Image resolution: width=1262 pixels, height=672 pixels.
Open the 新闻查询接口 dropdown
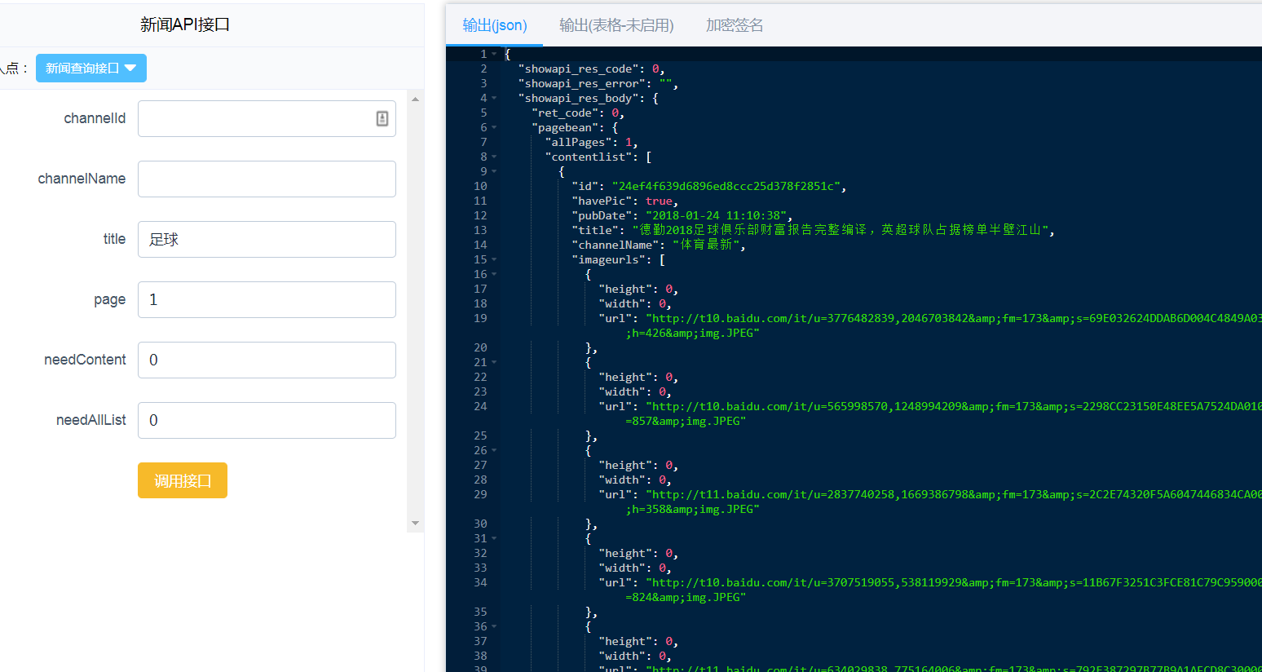click(91, 69)
